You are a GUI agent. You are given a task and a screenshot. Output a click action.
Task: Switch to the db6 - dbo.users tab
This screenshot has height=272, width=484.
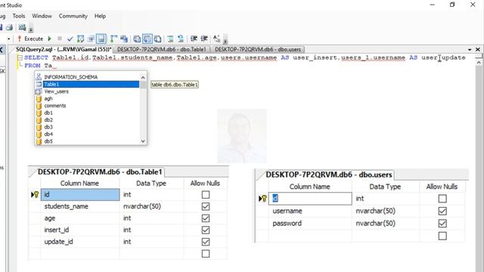click(x=257, y=49)
